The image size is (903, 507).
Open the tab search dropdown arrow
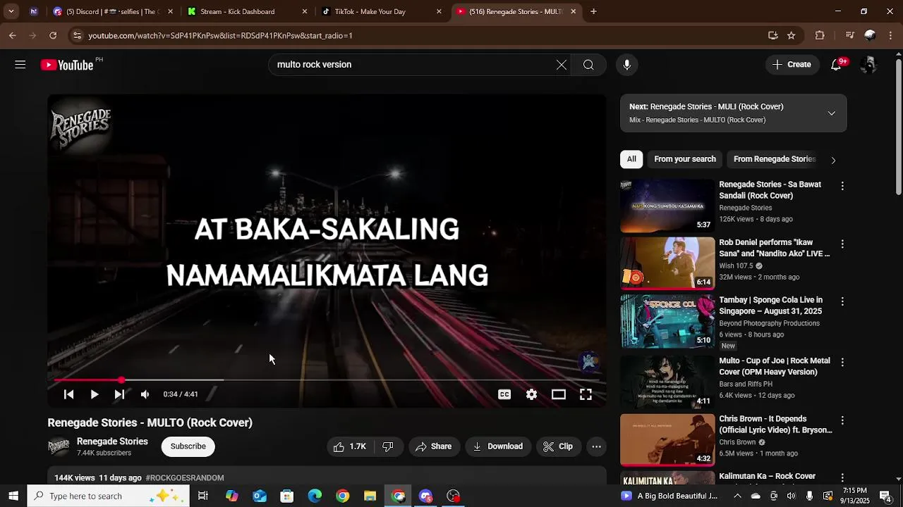coord(11,12)
